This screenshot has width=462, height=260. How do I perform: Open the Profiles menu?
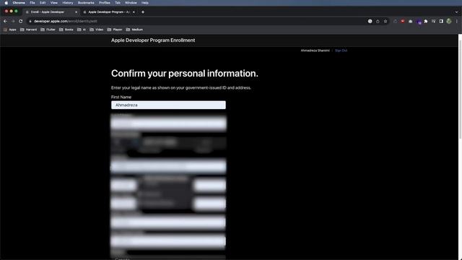(104, 3)
